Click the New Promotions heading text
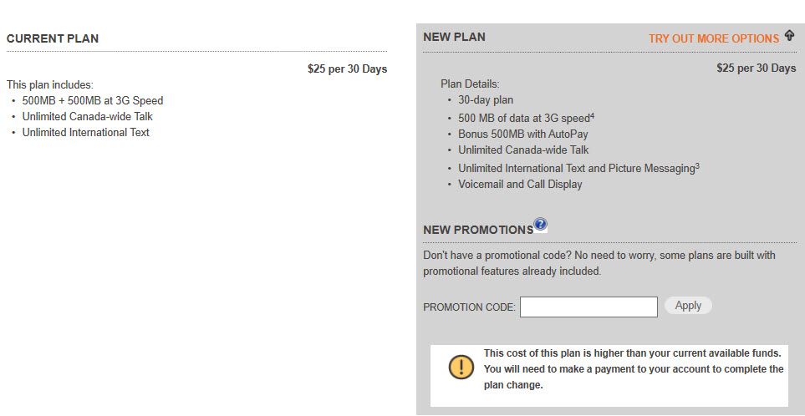The image size is (805, 416). click(x=477, y=230)
